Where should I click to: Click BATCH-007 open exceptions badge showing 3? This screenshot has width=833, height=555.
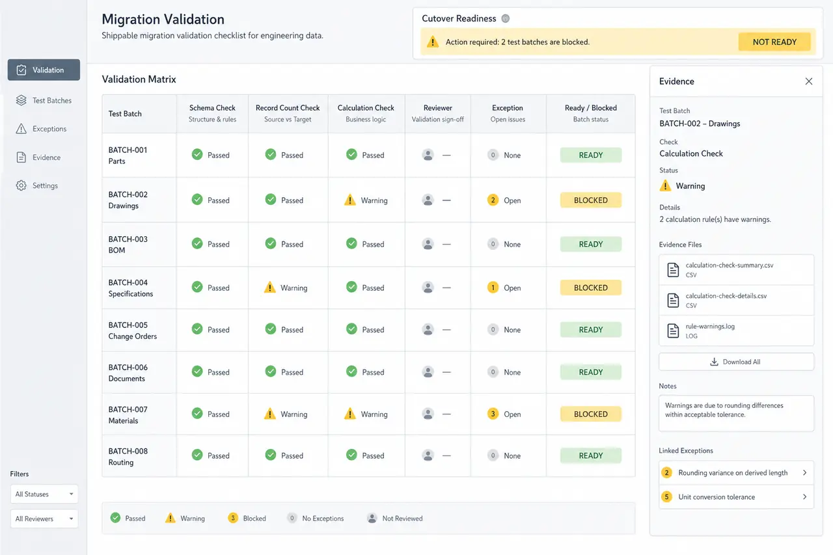[x=493, y=413]
